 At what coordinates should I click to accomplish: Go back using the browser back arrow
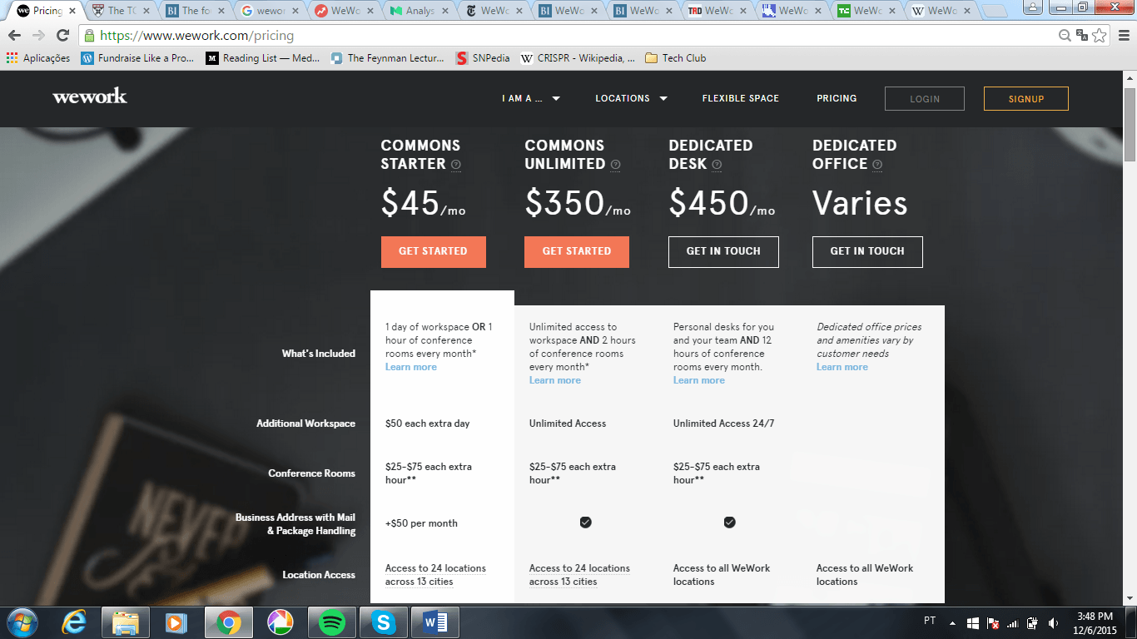click(x=15, y=36)
